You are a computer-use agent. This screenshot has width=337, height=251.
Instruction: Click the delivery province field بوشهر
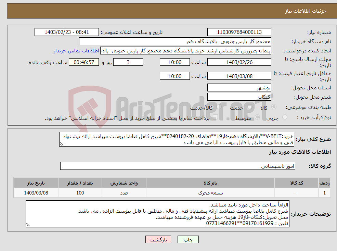point(239,88)
